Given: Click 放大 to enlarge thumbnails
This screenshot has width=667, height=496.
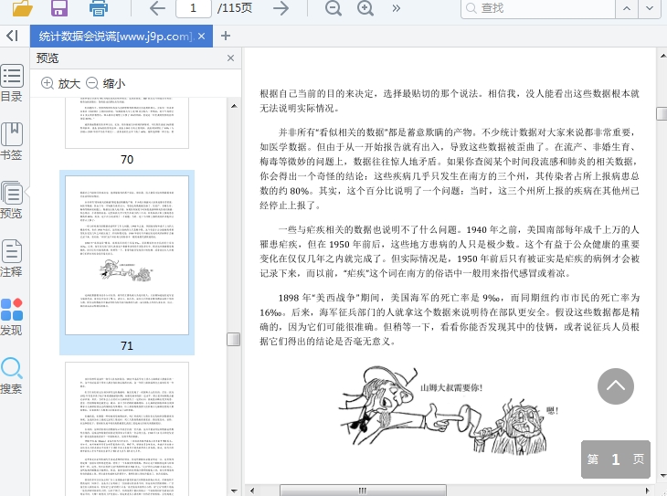Looking at the screenshot, I should tap(61, 83).
